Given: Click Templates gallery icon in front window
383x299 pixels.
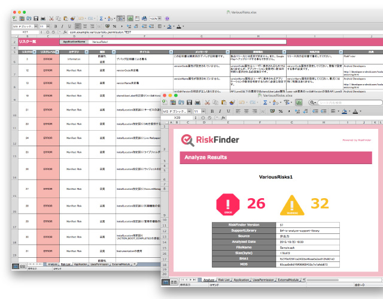Looking at the screenshot, I should pos(173,102).
